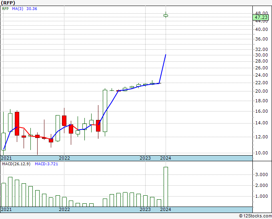272x219 pixels.
Task: Open the 12Stocks.com copyright link
Action: click(255, 216)
